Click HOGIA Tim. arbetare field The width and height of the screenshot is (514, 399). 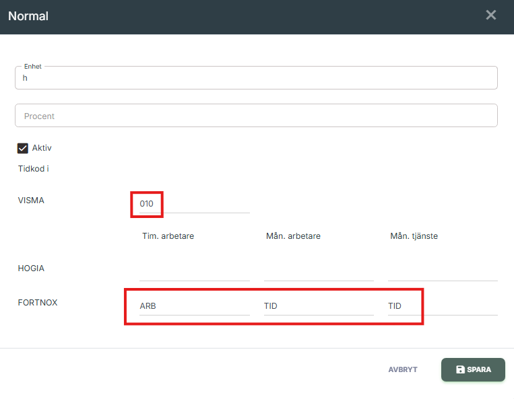point(195,273)
